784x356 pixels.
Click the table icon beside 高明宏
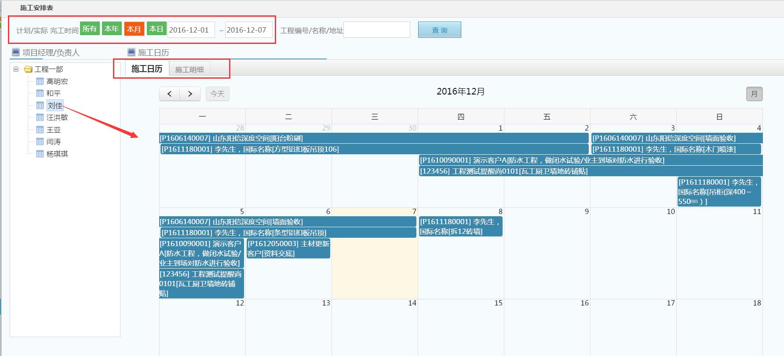click(40, 81)
